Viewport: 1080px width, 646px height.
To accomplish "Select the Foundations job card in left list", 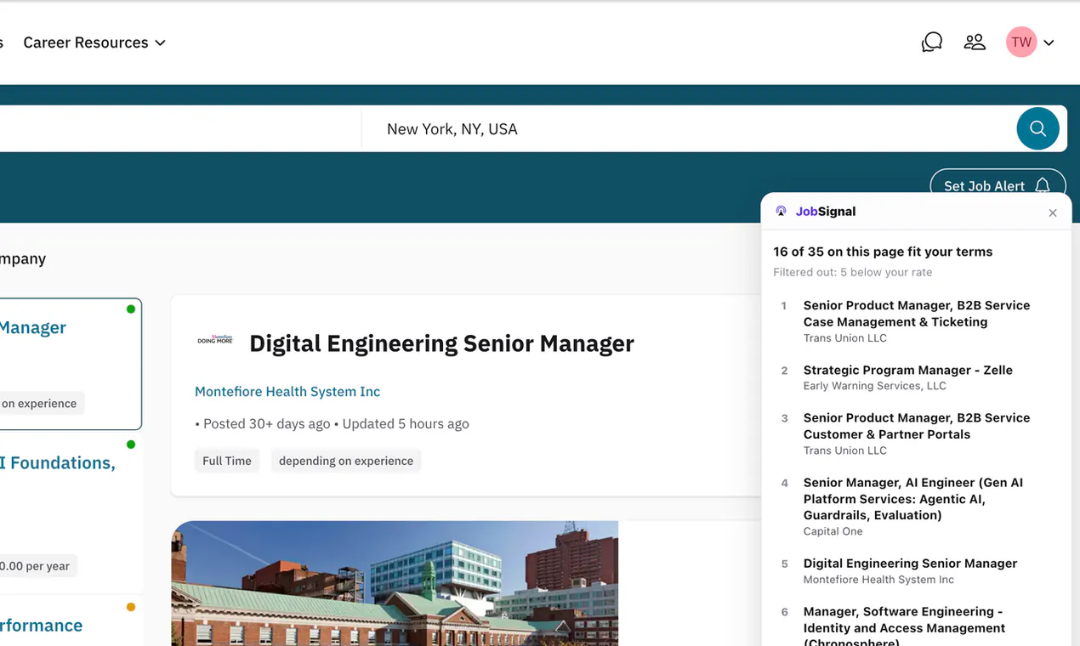I will pyautogui.click(x=71, y=513).
